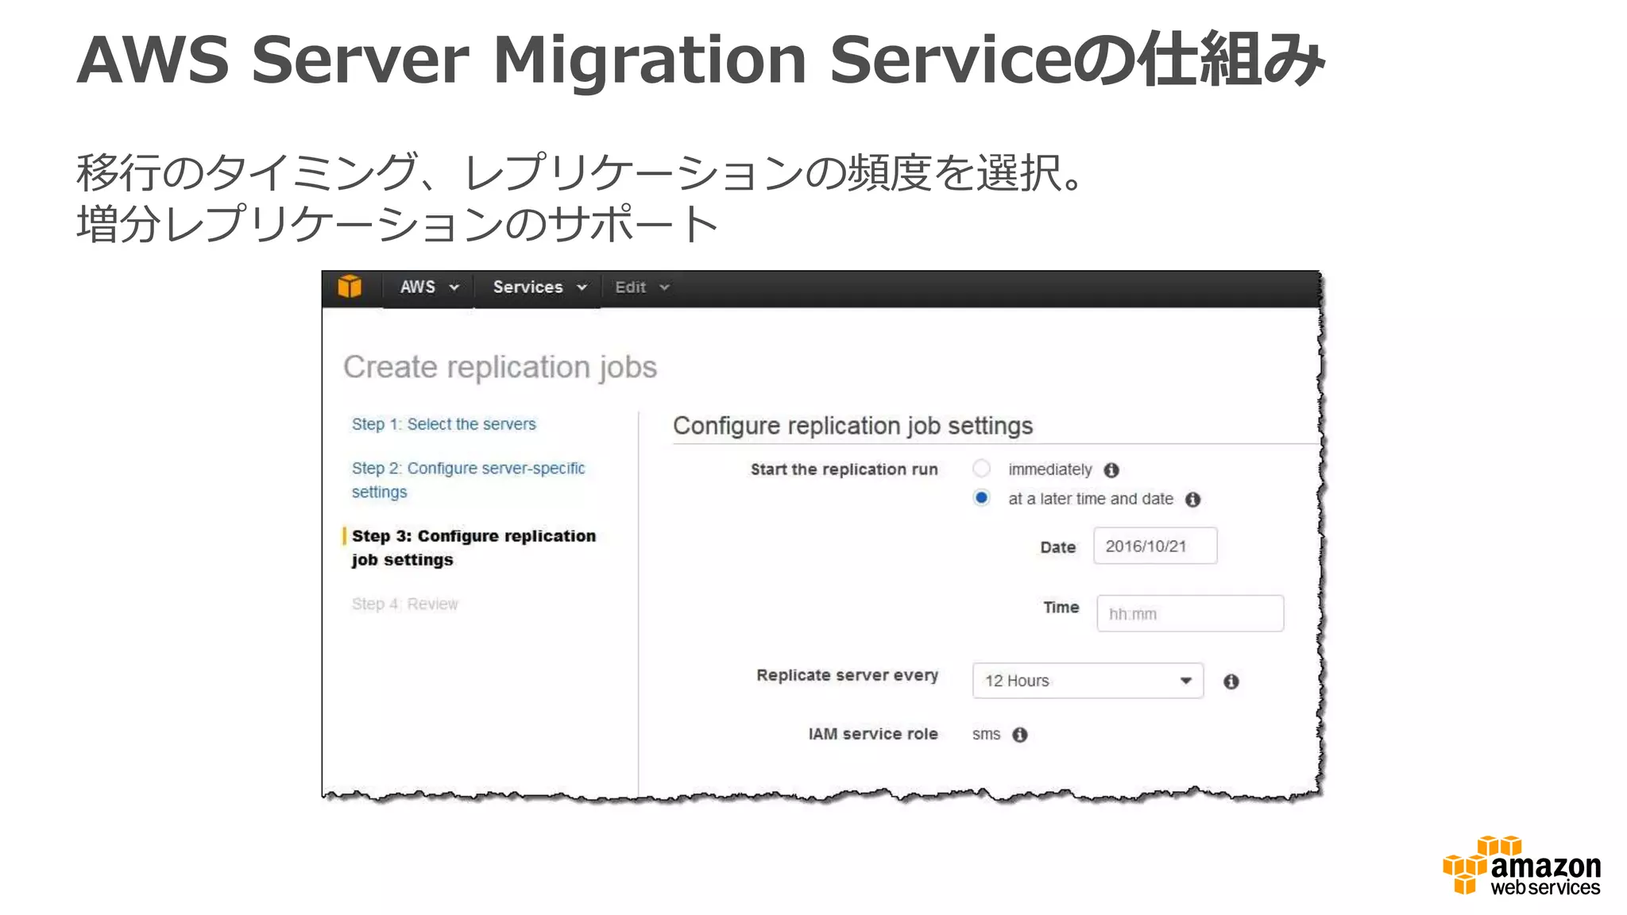This screenshot has width=1627, height=915.
Task: Click the Date field showing 2016/10/21
Action: point(1155,546)
